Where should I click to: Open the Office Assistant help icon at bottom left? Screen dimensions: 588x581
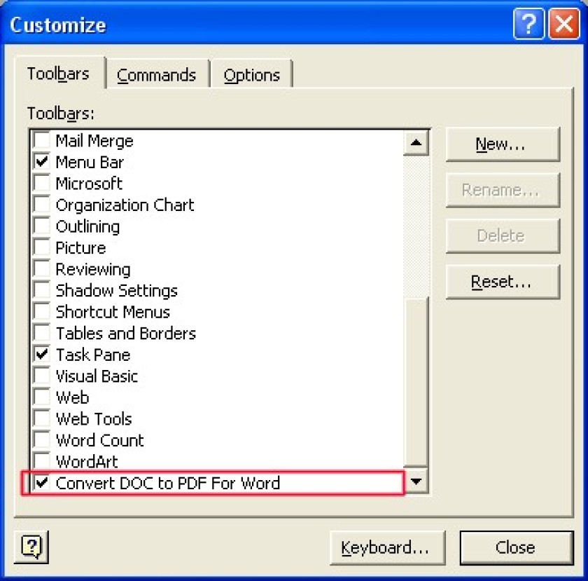(x=31, y=547)
